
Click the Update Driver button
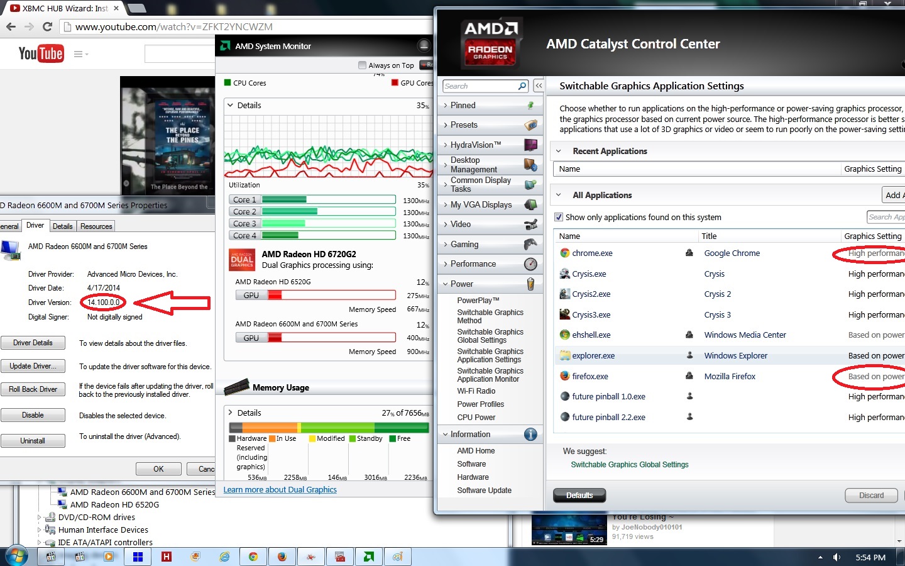[x=33, y=366]
